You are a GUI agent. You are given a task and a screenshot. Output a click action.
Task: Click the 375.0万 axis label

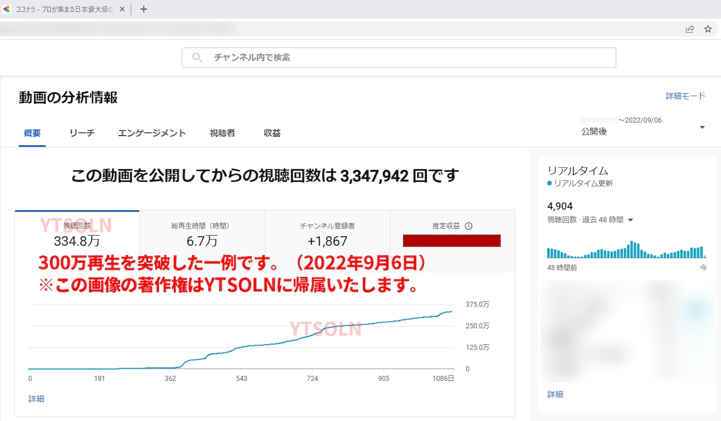pyautogui.click(x=478, y=304)
